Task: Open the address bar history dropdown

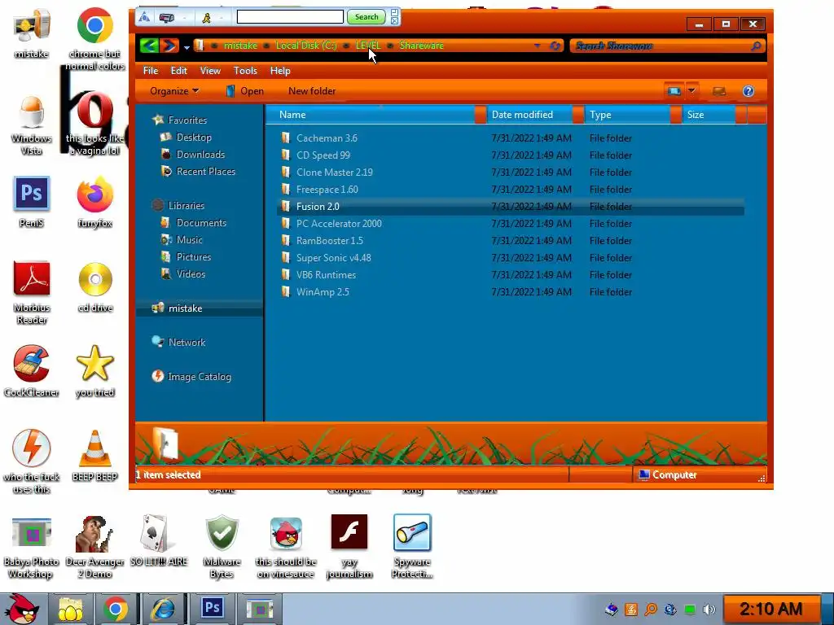Action: pos(538,46)
